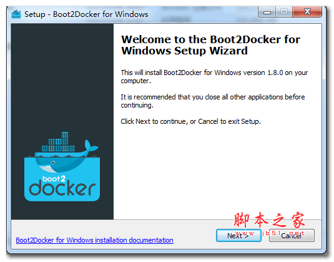
Task: Click the 'Click Next to continue' instruction text
Action: tap(190, 121)
